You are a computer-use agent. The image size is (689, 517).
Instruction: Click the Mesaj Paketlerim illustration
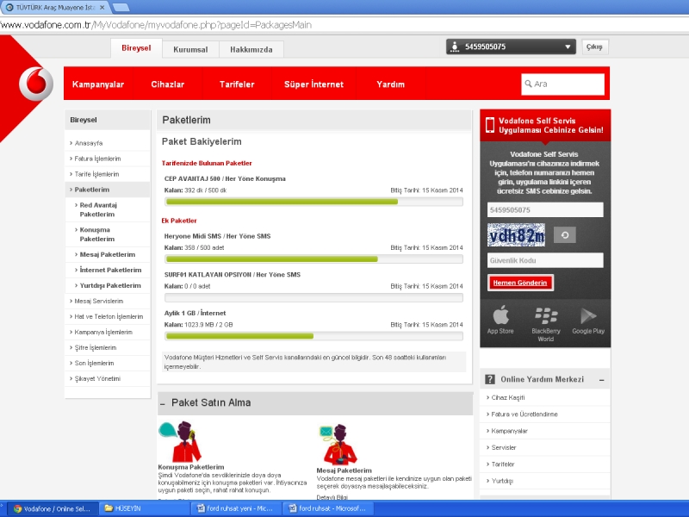click(338, 444)
